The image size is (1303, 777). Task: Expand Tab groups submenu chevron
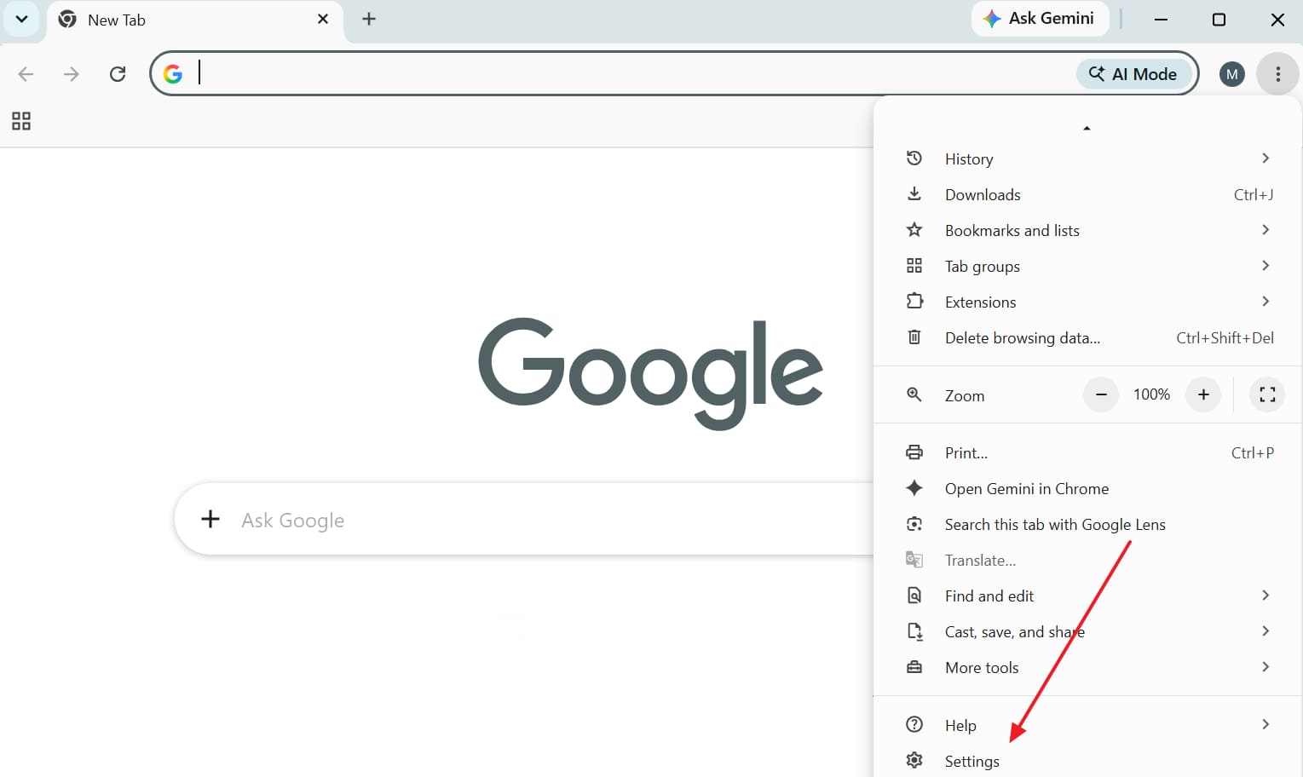click(x=1266, y=266)
